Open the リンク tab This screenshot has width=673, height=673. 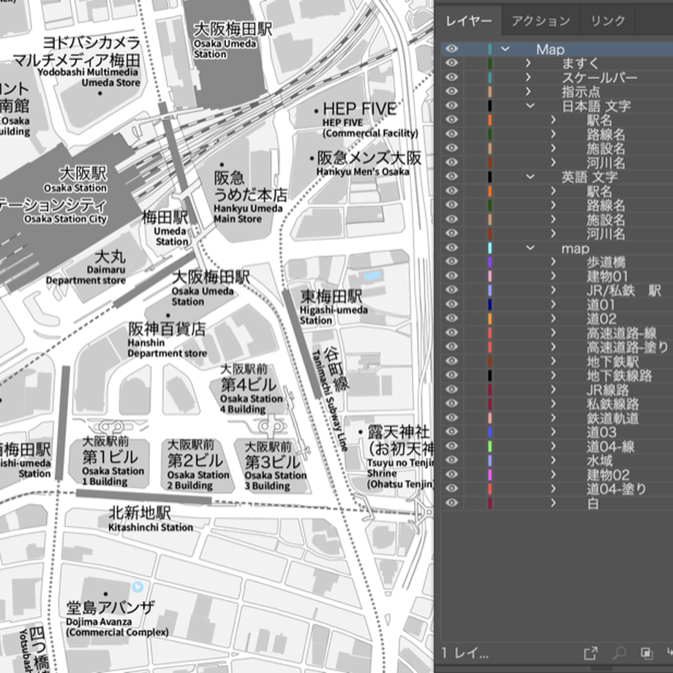608,20
